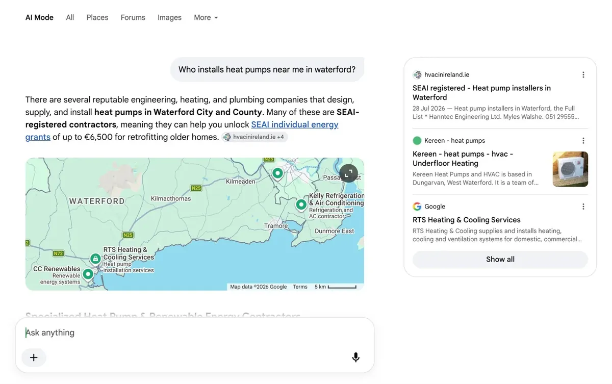Select the RTS Heating & Cooling map pin

pos(95,259)
